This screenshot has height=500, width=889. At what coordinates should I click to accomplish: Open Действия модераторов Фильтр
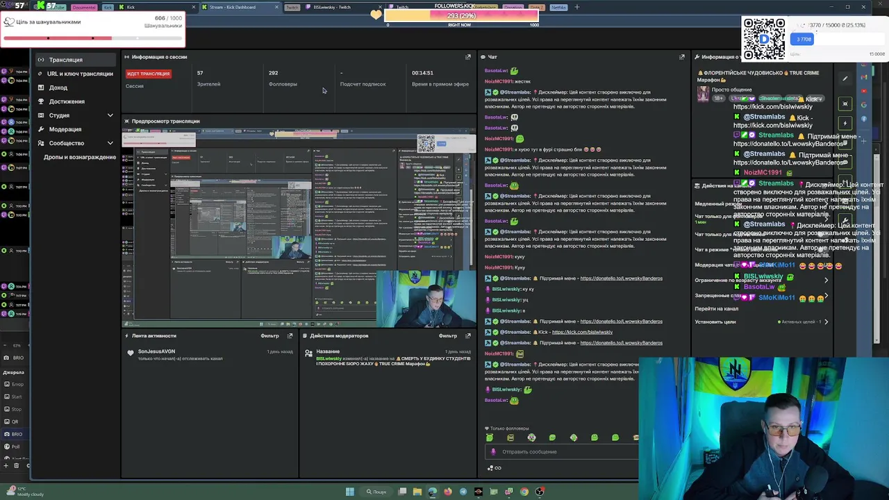coord(448,336)
